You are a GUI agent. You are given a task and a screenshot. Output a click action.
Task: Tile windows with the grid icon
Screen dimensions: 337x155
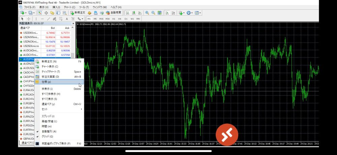(159, 13)
